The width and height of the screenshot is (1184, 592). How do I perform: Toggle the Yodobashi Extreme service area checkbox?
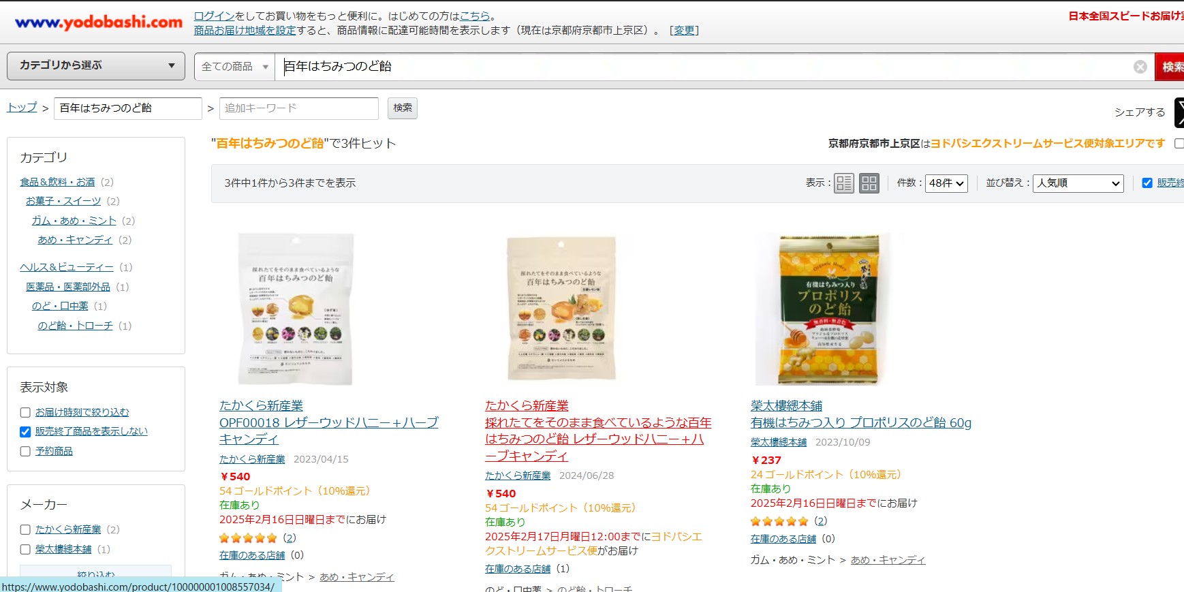tap(1179, 143)
